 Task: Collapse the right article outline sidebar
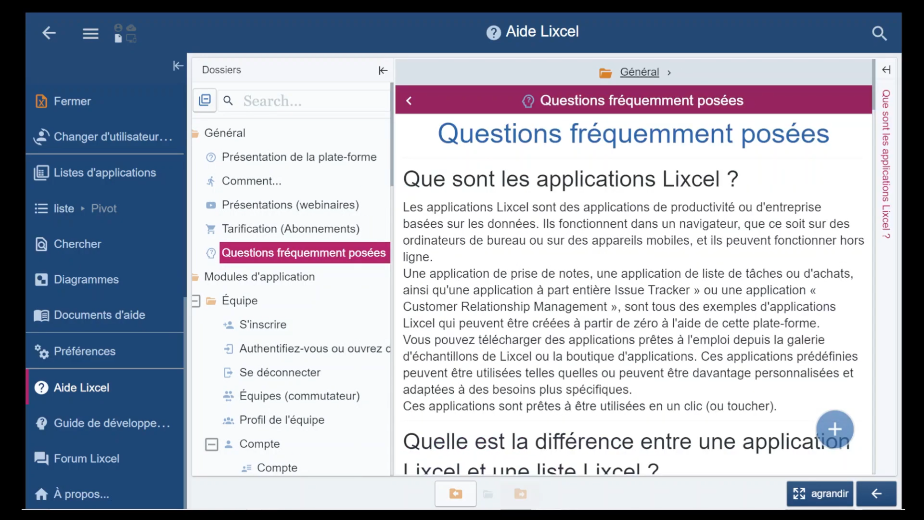point(887,69)
